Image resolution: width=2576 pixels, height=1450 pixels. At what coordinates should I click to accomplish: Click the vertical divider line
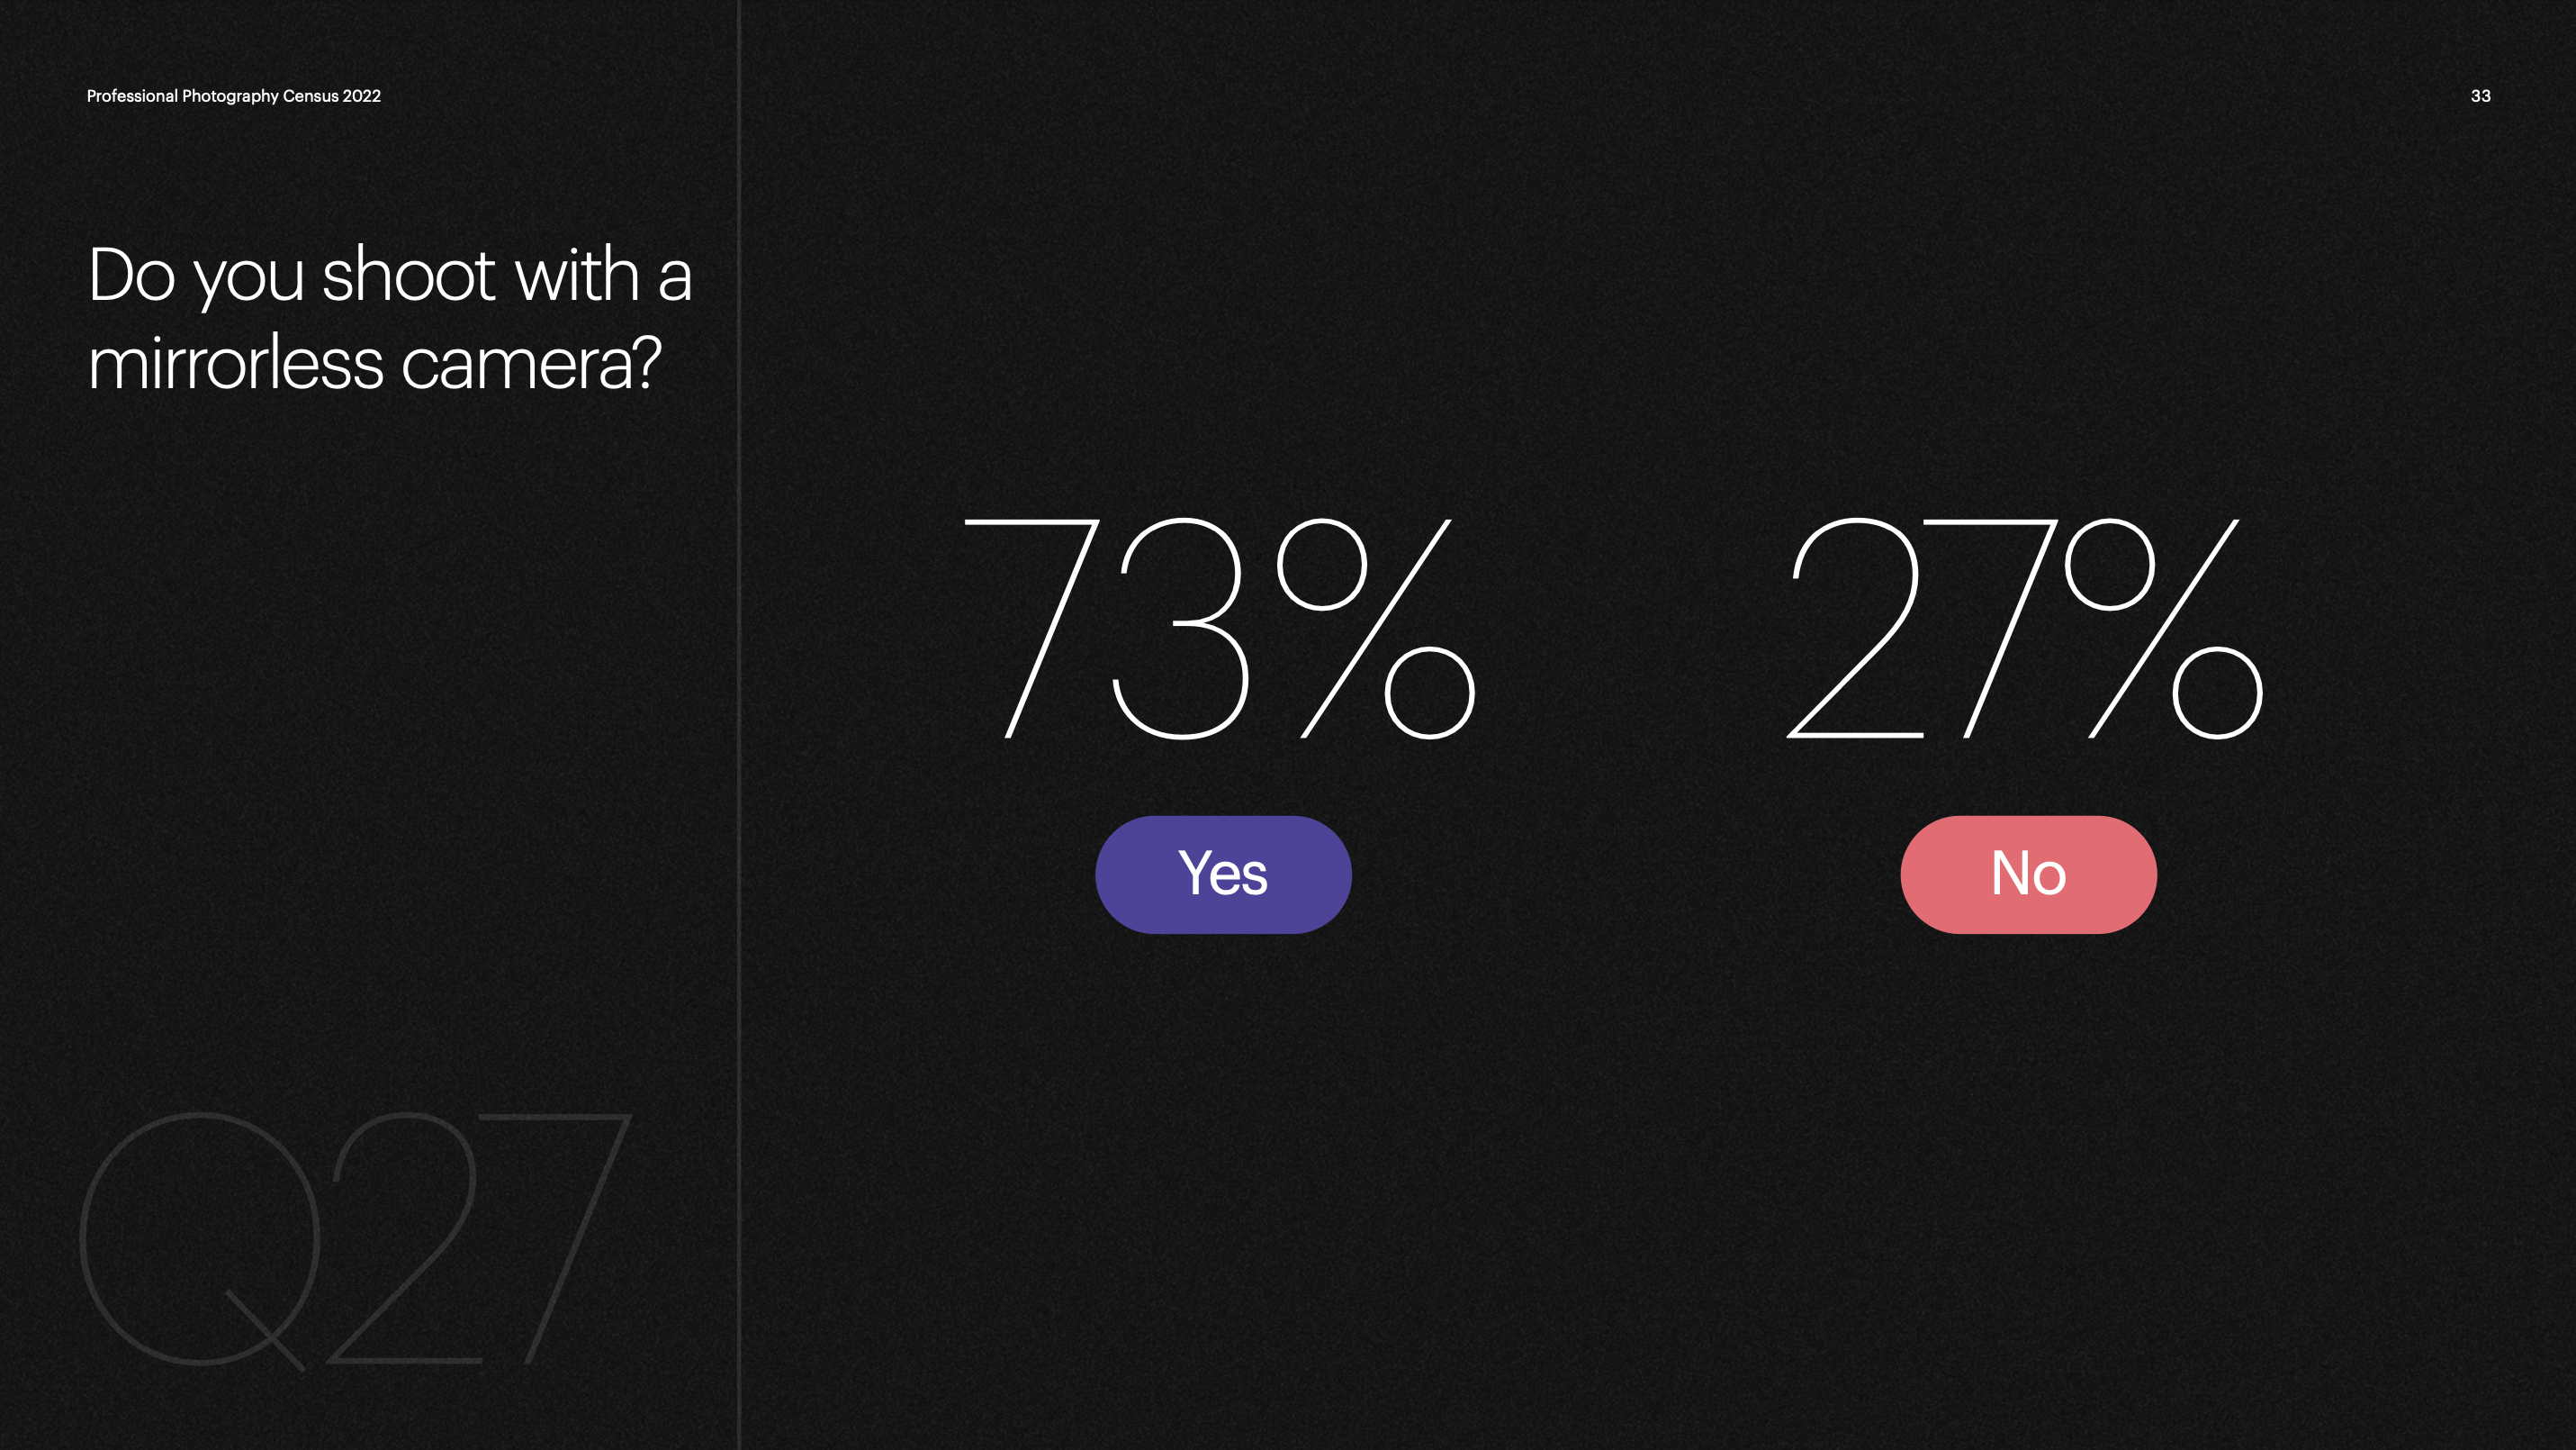tap(739, 724)
